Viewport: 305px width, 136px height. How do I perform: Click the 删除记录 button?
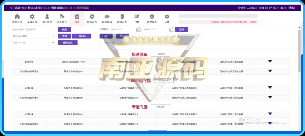68,42
